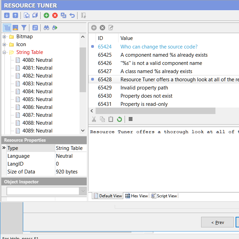Click the save all resources icon

pos(35,15)
